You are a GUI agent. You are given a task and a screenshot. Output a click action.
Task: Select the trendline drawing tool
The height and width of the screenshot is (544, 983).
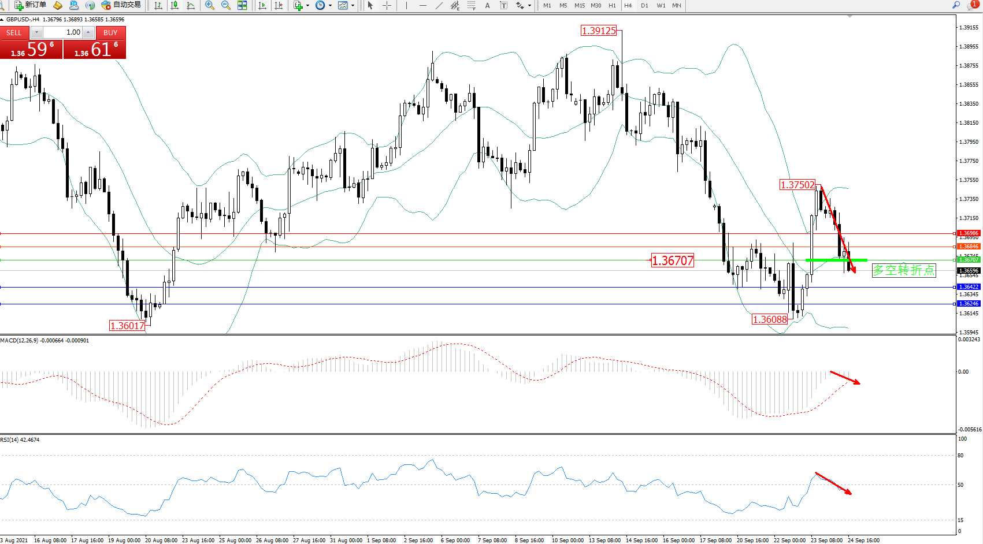coord(439,5)
